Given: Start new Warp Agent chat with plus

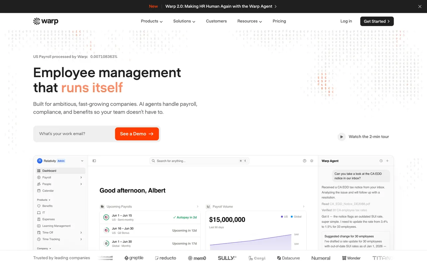Looking at the screenshot, I should [387, 161].
